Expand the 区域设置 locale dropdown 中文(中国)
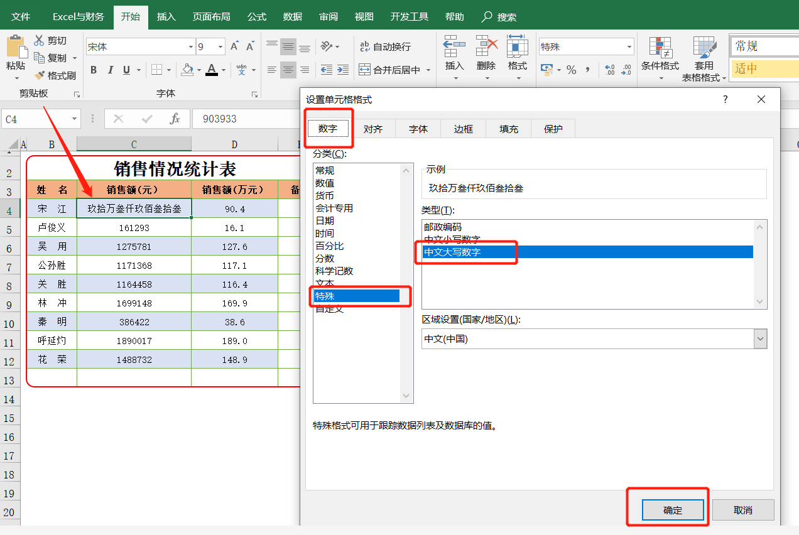Viewport: 799px width, 535px height. click(760, 339)
